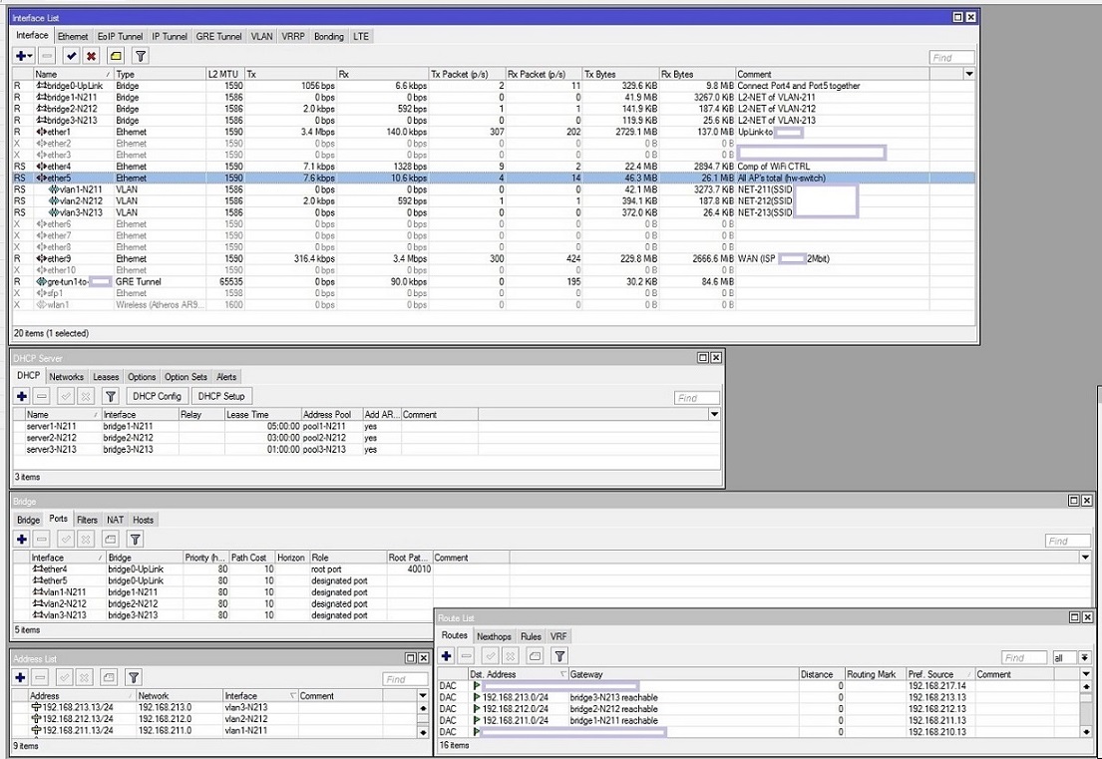Viewport: 1102px width, 759px height.
Task: Open column dropdown arrow in Interface List table
Action: (x=969, y=74)
